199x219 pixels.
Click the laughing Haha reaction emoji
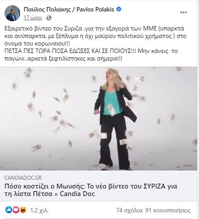(23, 210)
